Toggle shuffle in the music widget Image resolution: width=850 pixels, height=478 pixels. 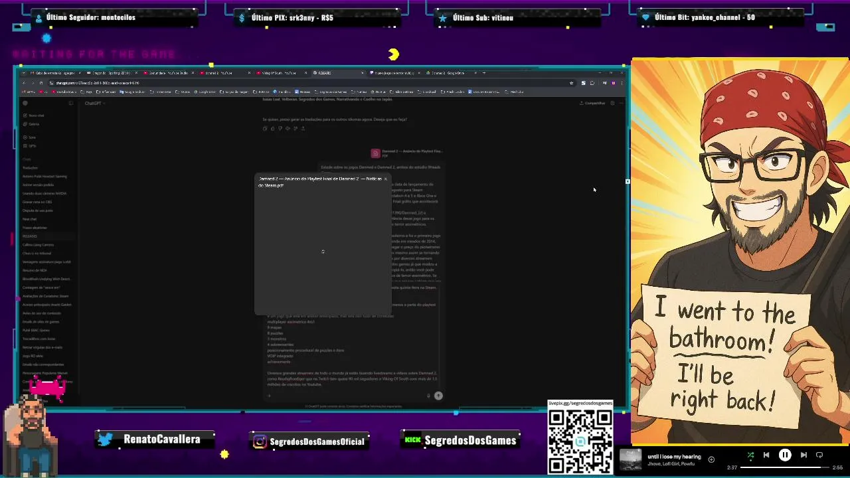[x=750, y=455]
